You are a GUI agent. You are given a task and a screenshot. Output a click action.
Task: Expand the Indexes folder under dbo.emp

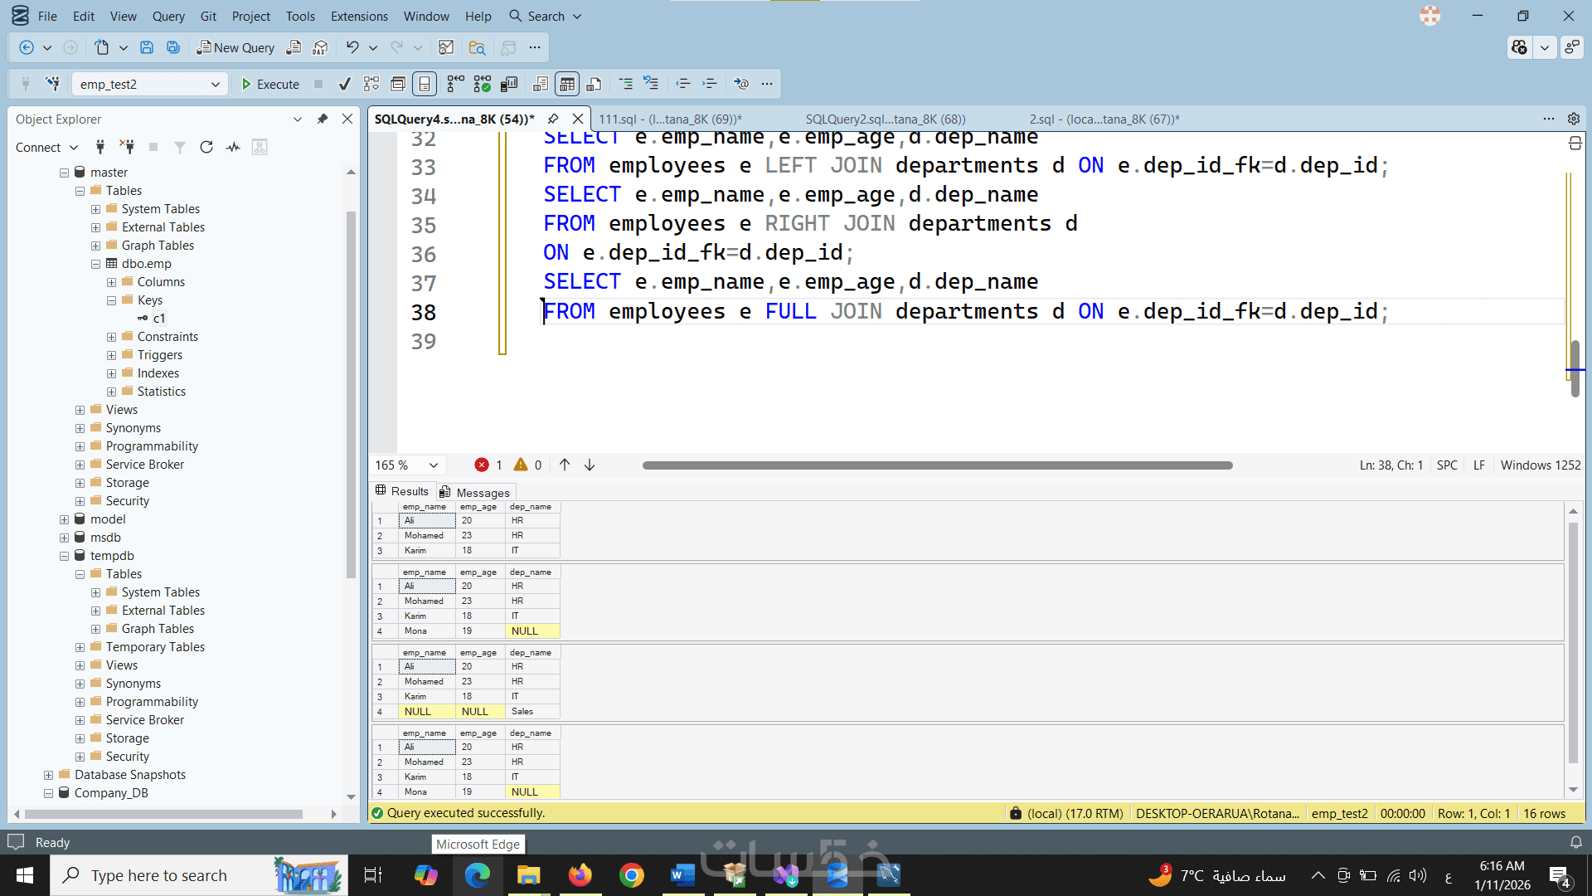pyautogui.click(x=111, y=373)
